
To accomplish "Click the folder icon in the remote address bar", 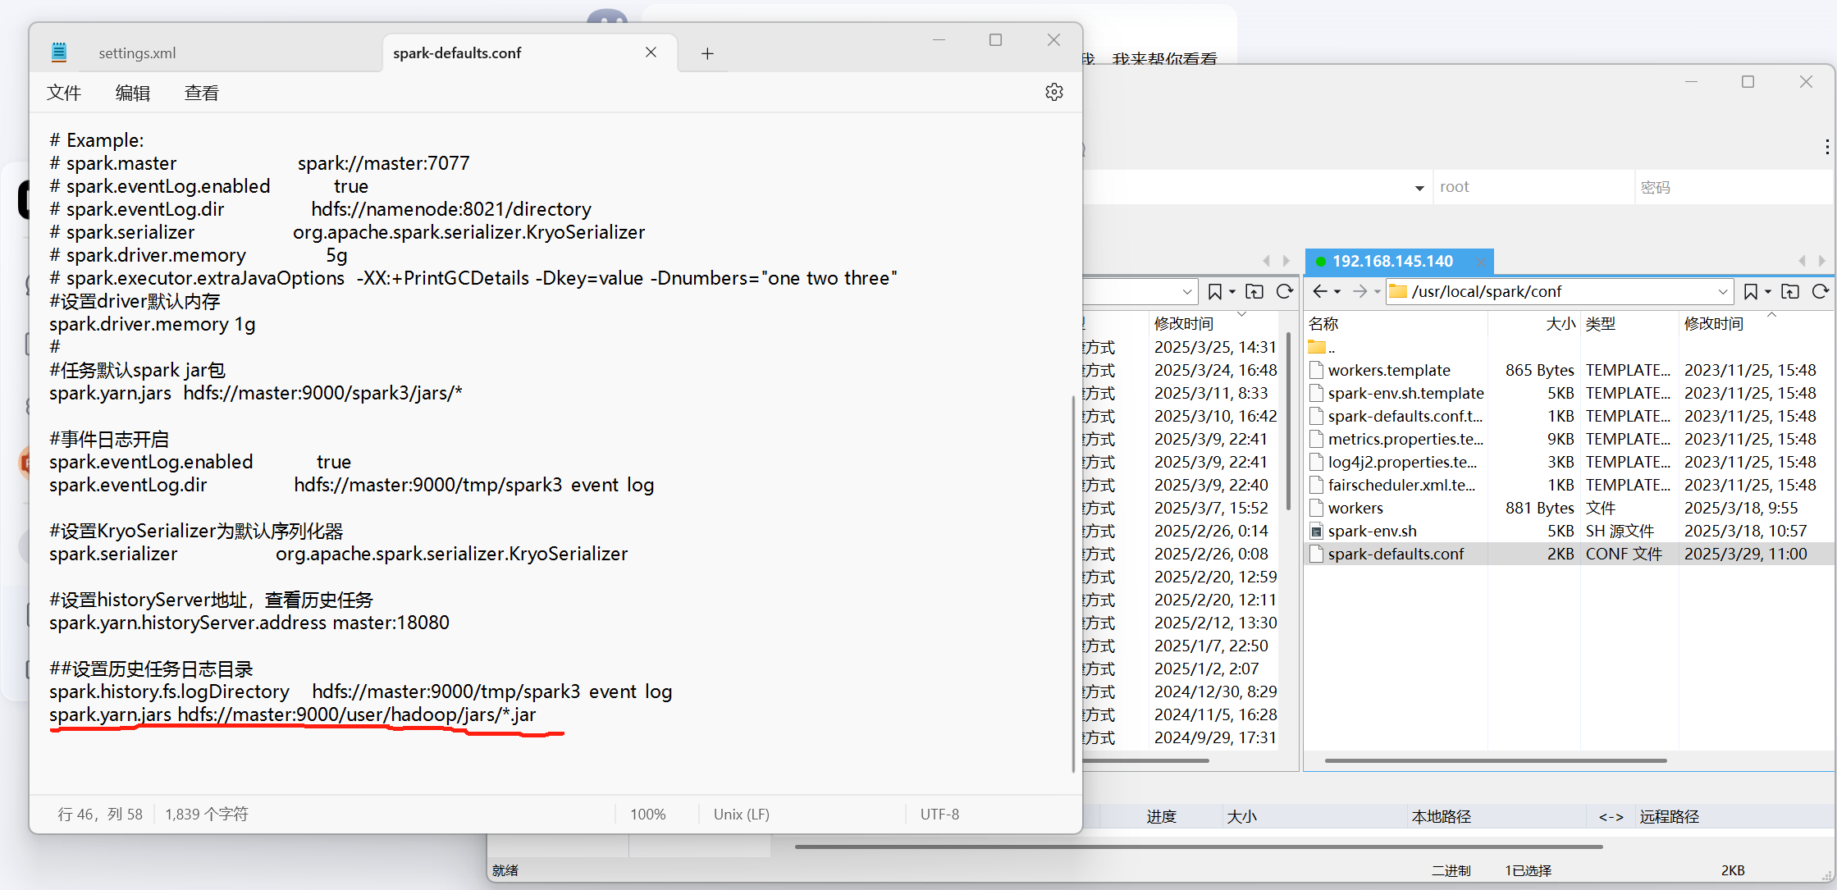I will pyautogui.click(x=1398, y=291).
